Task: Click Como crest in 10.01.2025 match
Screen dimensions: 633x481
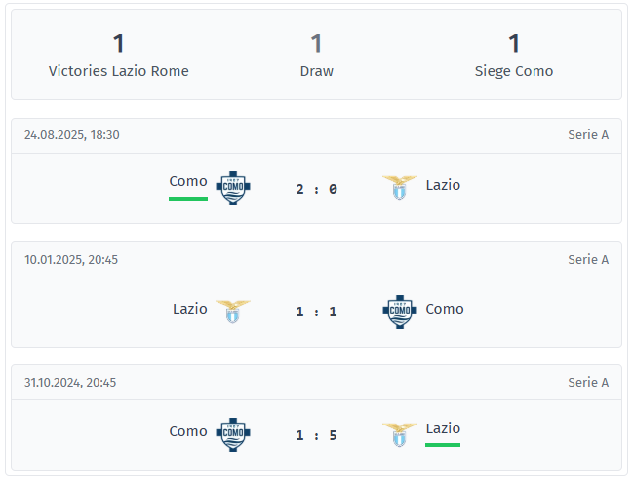Action: click(399, 312)
